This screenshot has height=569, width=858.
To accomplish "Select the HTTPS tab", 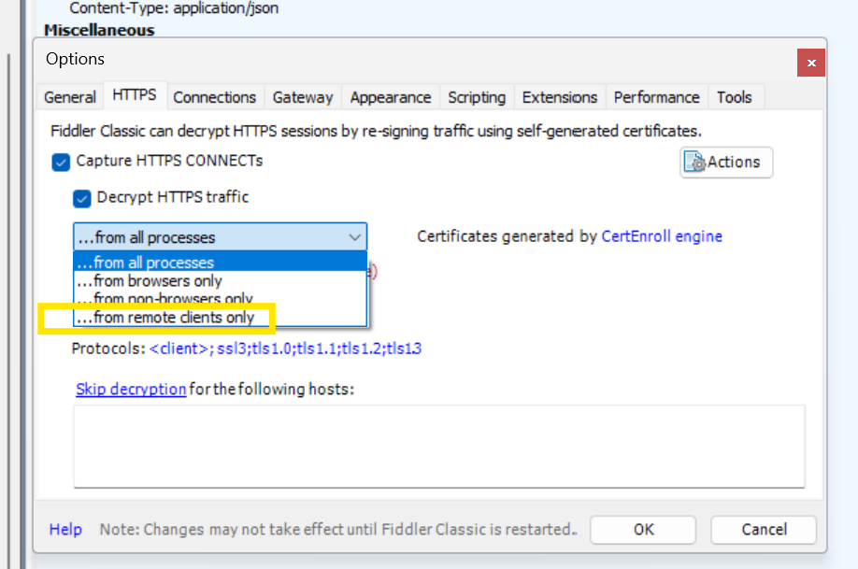I will click(135, 95).
